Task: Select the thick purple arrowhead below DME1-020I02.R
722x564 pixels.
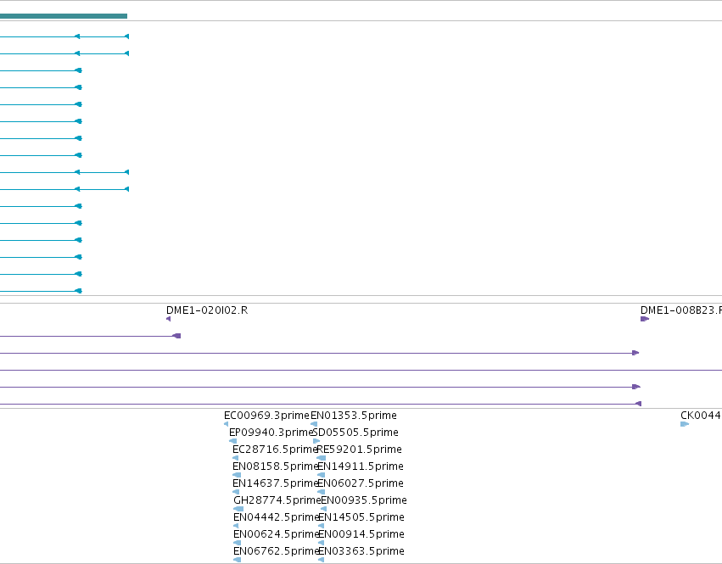Action: tap(176, 336)
